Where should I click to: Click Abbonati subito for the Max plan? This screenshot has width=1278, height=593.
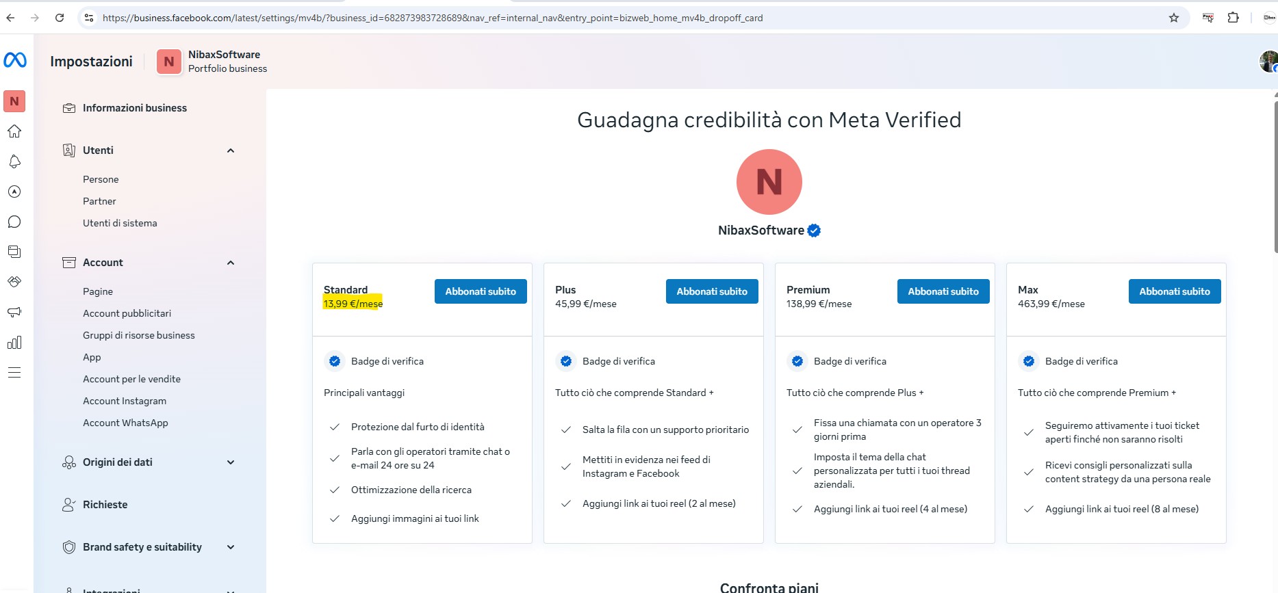coord(1175,291)
